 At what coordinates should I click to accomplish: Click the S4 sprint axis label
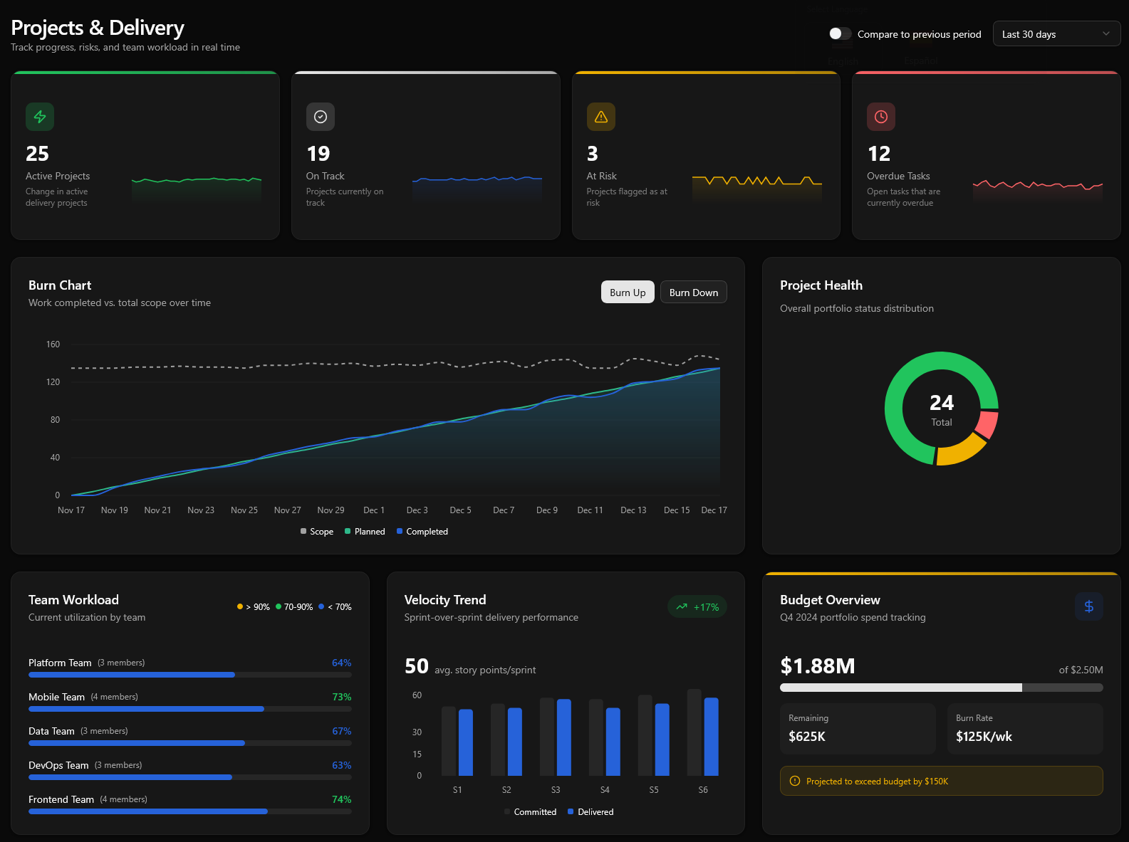(605, 790)
